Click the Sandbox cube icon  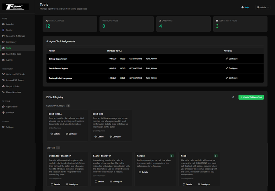coord(3,113)
